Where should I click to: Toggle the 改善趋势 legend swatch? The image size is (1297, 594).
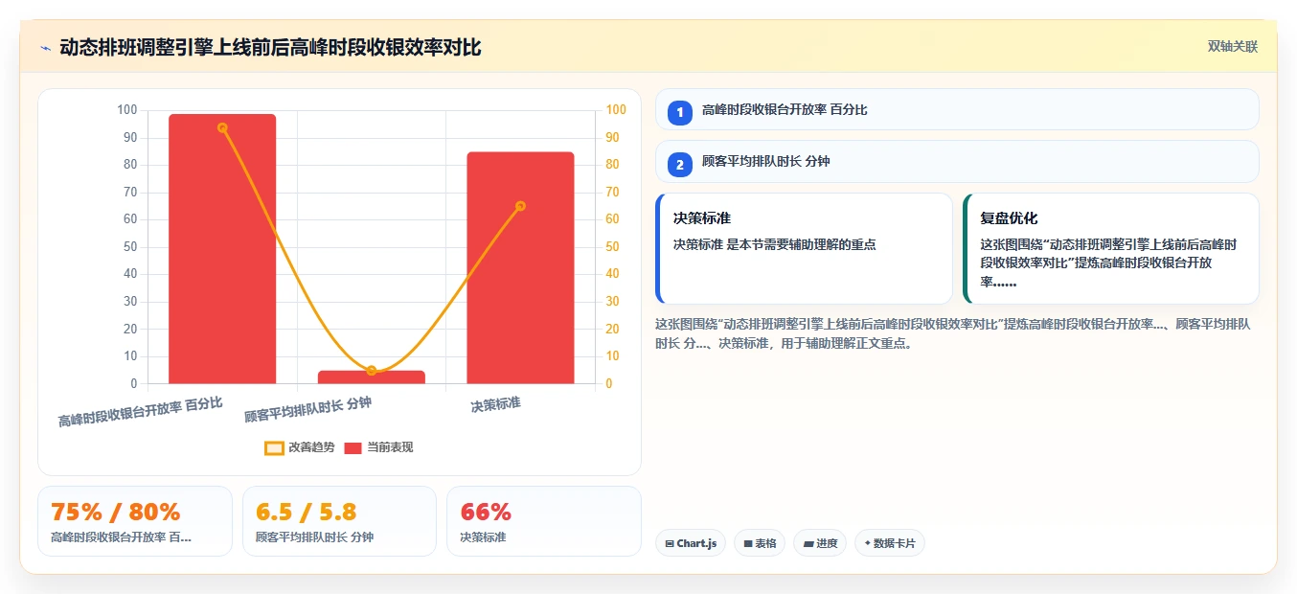(274, 447)
